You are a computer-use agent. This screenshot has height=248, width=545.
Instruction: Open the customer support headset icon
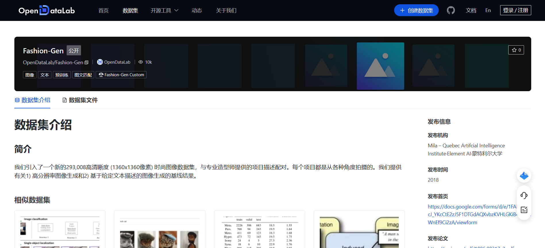point(524,196)
